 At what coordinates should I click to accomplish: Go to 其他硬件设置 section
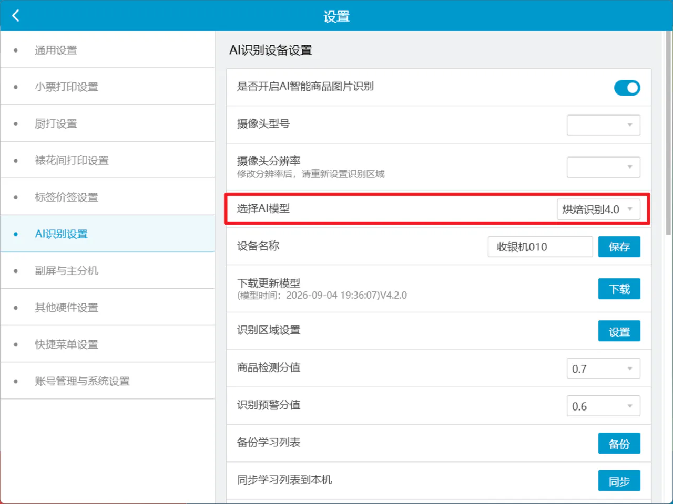pyautogui.click(x=107, y=307)
